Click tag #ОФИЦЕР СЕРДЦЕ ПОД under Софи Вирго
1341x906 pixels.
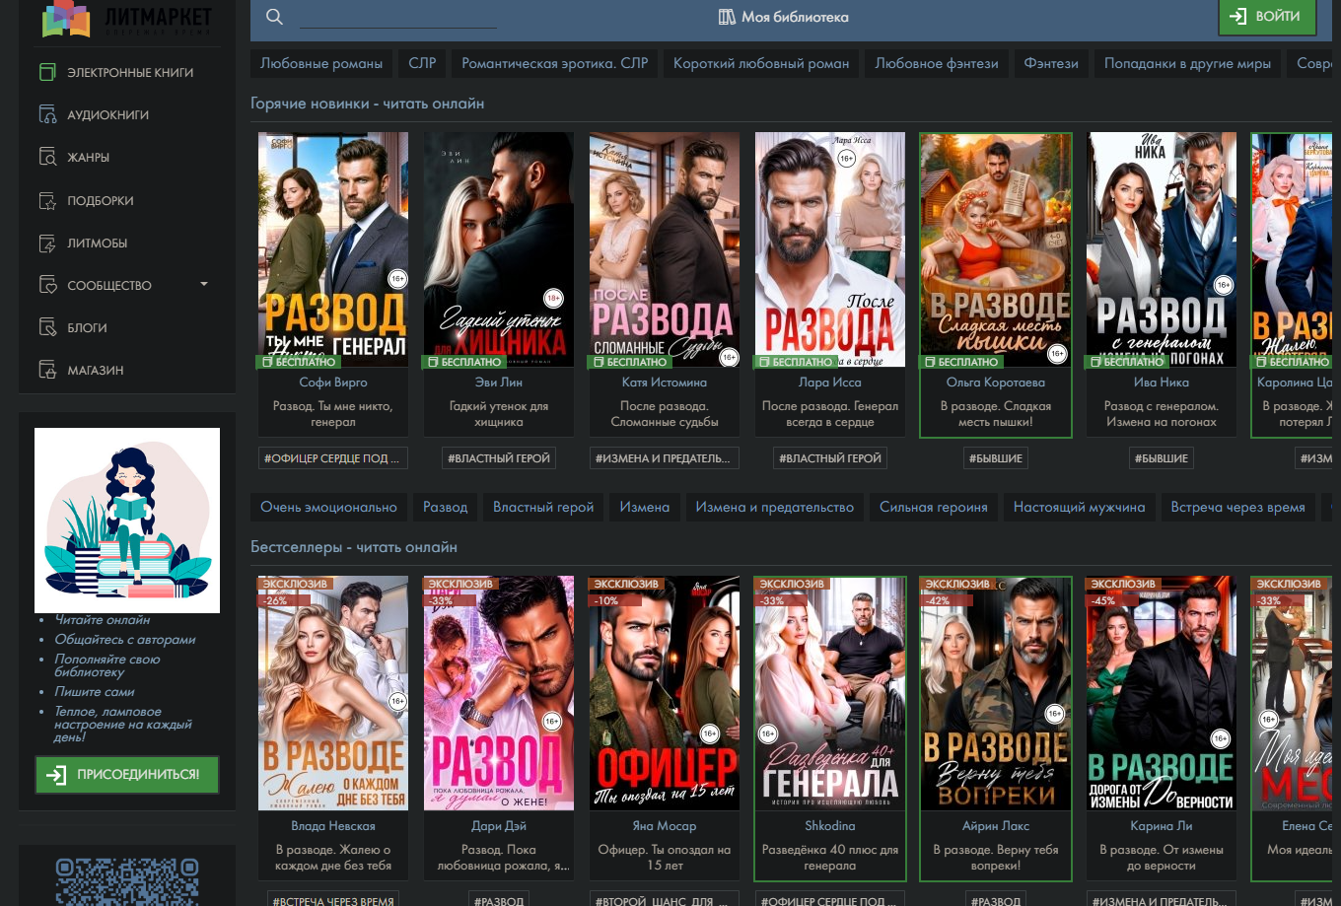pyautogui.click(x=331, y=458)
